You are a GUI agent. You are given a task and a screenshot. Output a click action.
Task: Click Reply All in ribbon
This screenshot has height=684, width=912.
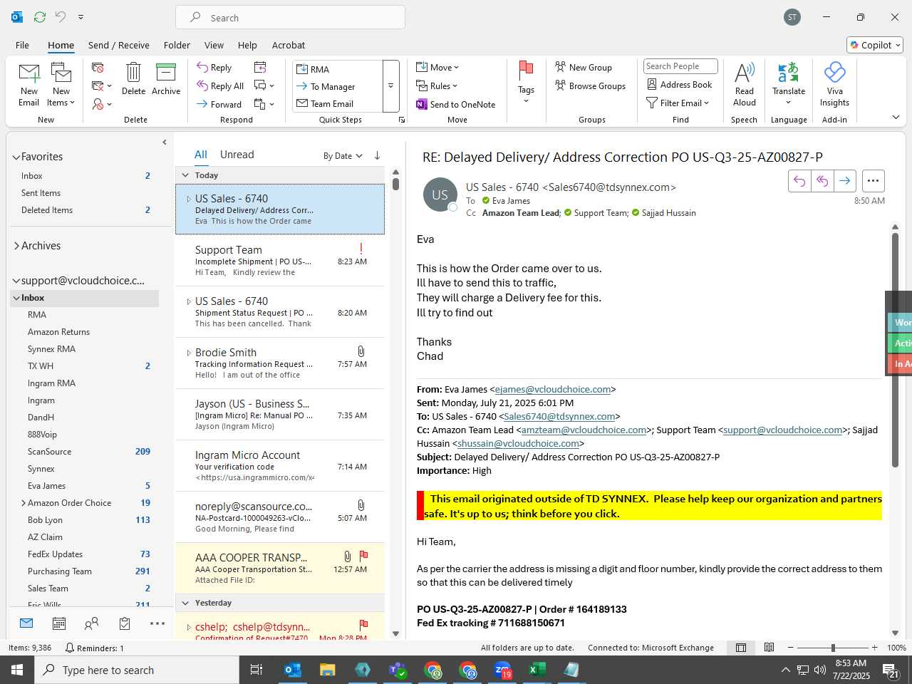click(x=221, y=86)
